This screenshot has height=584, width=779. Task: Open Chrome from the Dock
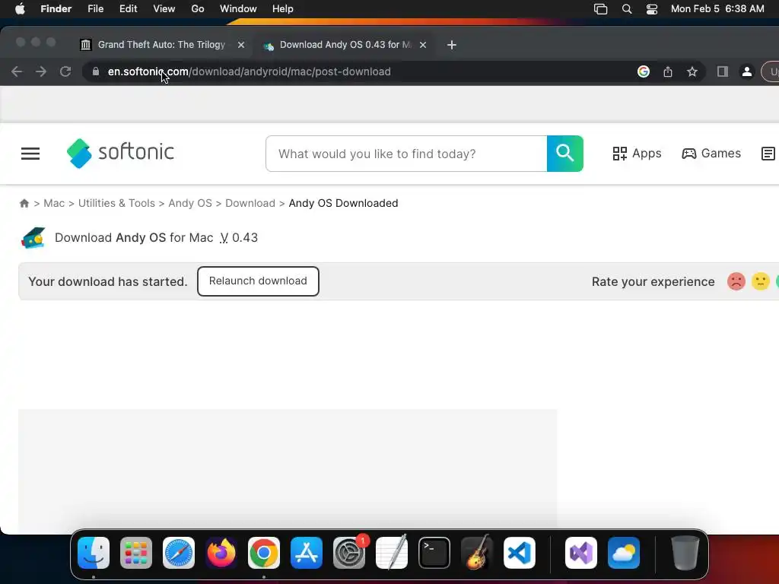pyautogui.click(x=264, y=553)
